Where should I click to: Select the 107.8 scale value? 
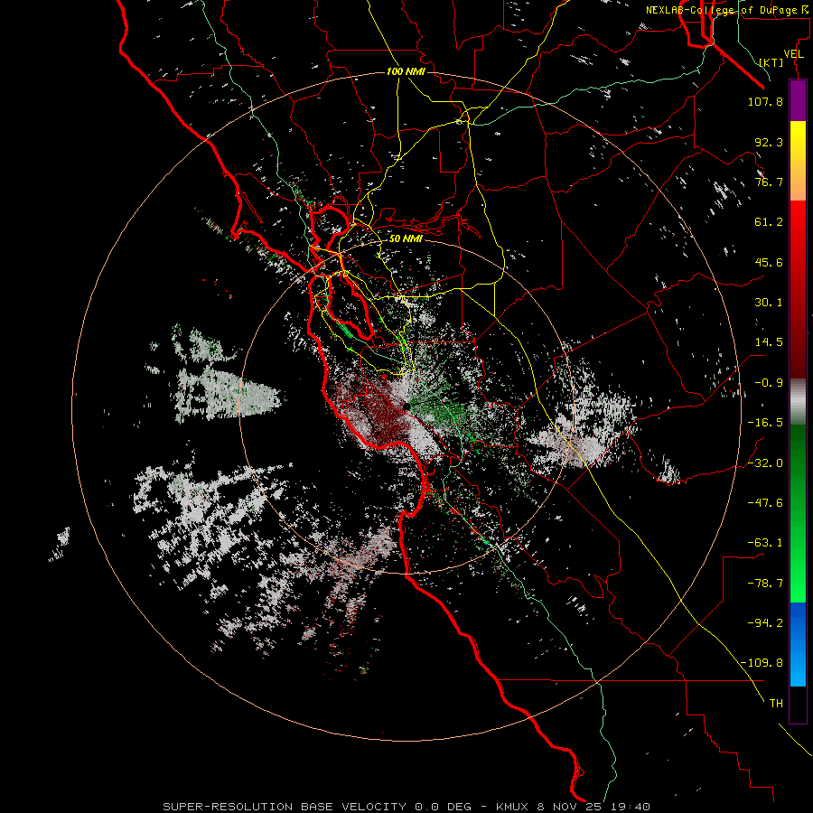click(x=765, y=101)
